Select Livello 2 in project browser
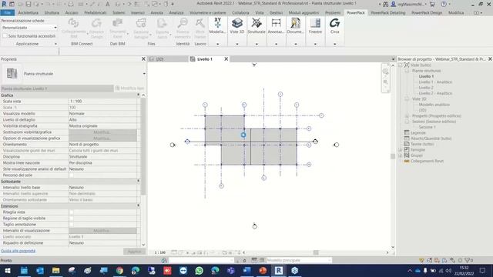 tap(426, 88)
